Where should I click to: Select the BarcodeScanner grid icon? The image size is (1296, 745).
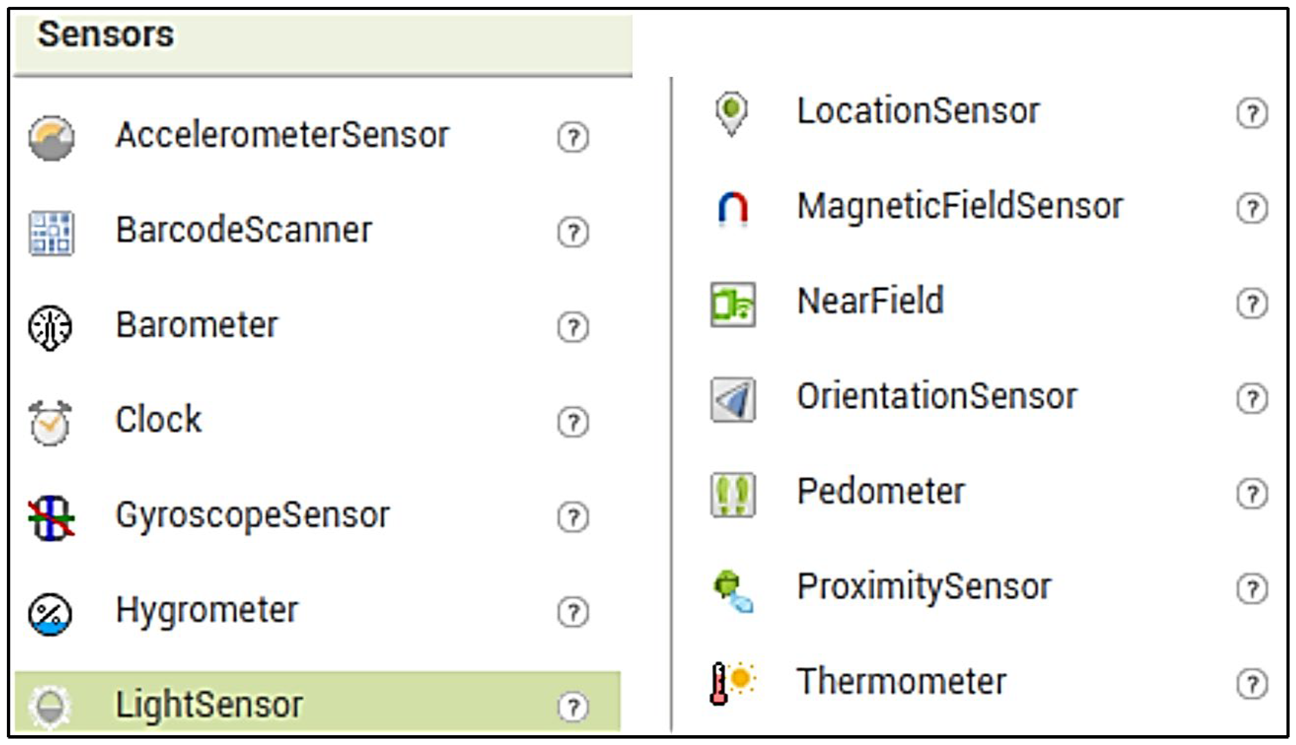tap(51, 233)
